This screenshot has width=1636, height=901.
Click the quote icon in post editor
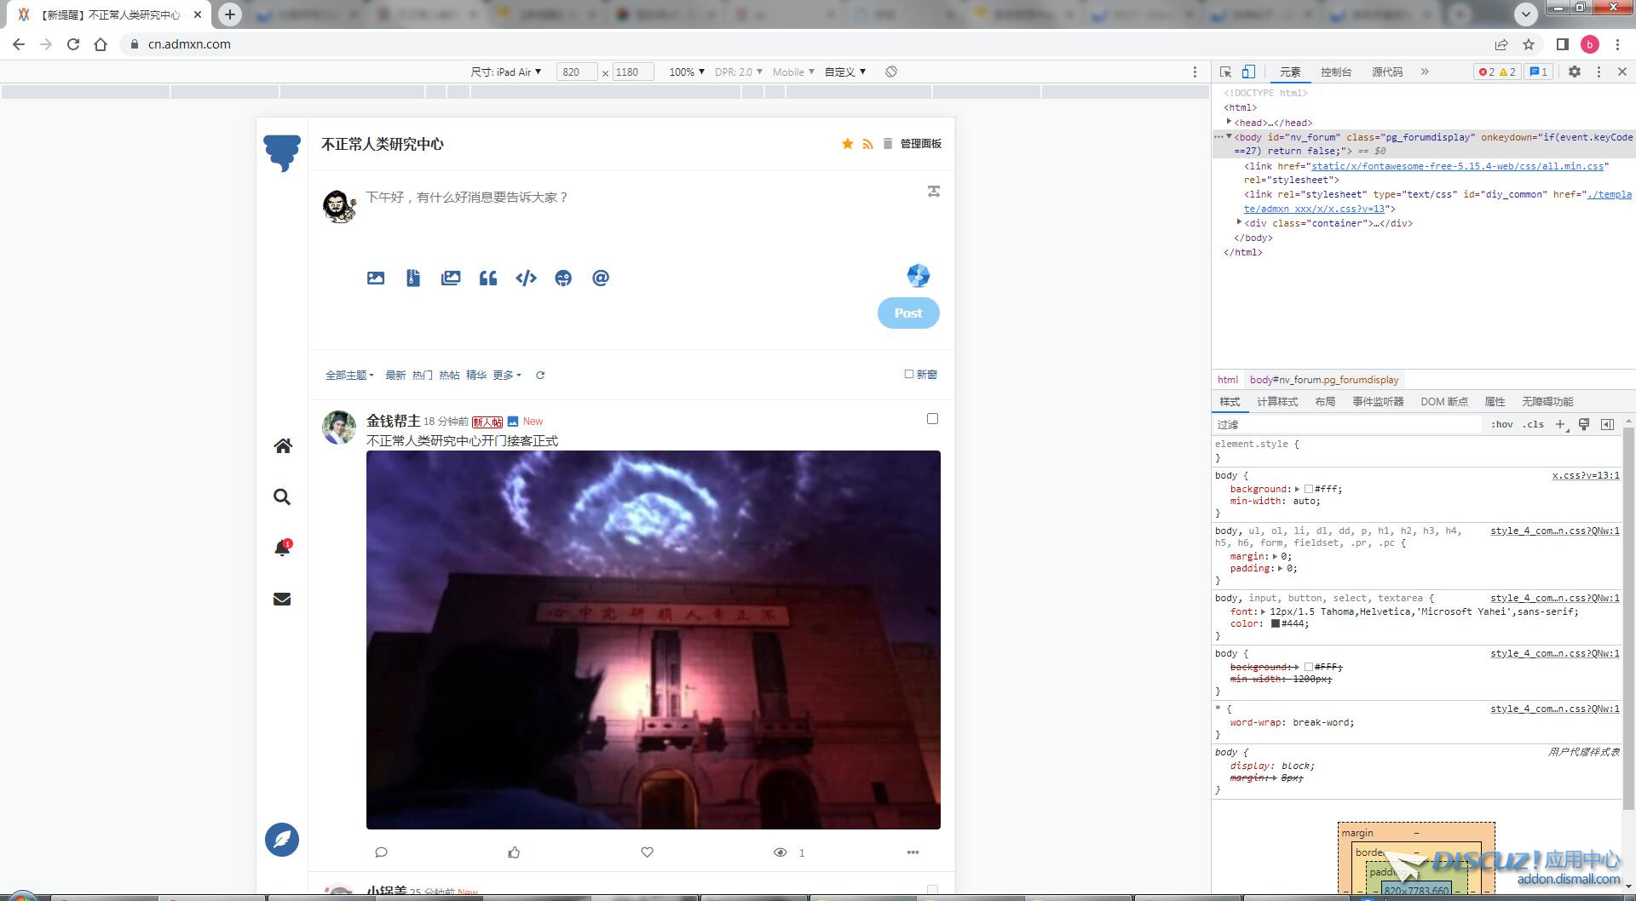488,278
